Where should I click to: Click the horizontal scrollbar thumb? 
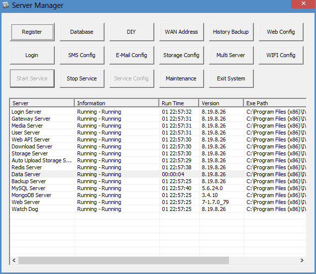123,260
